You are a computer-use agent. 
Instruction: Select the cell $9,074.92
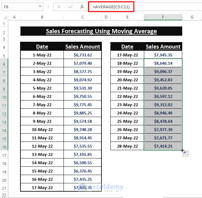(x=83, y=80)
